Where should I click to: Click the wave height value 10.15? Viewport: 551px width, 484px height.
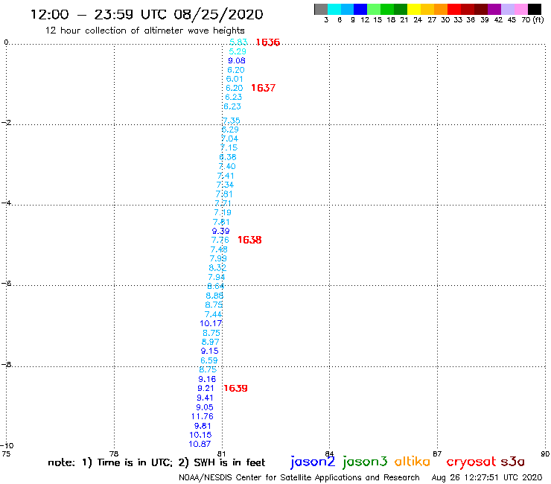200,435
